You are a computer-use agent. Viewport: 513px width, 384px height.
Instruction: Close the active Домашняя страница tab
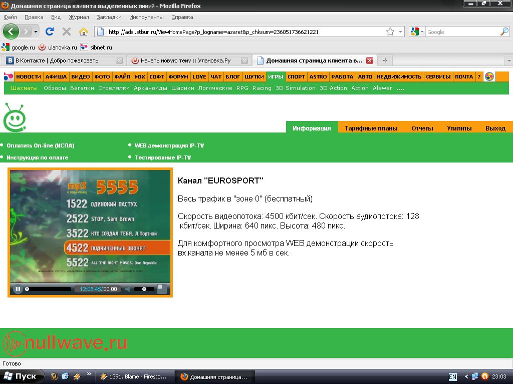point(370,60)
